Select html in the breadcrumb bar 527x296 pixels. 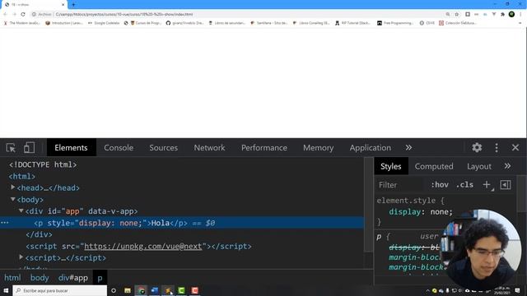(x=12, y=278)
